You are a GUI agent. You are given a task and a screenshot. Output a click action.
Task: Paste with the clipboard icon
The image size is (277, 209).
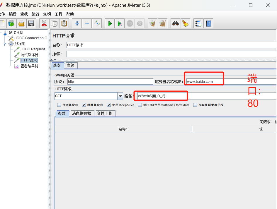point(64,23)
